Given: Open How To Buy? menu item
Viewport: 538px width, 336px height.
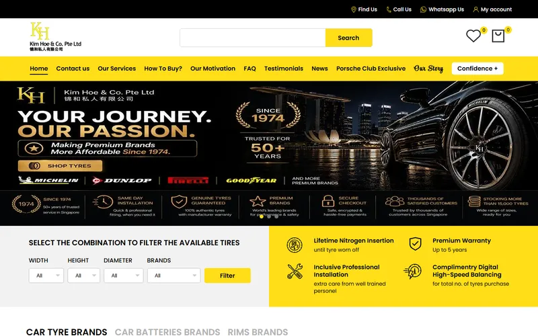Looking at the screenshot, I should coord(163,69).
